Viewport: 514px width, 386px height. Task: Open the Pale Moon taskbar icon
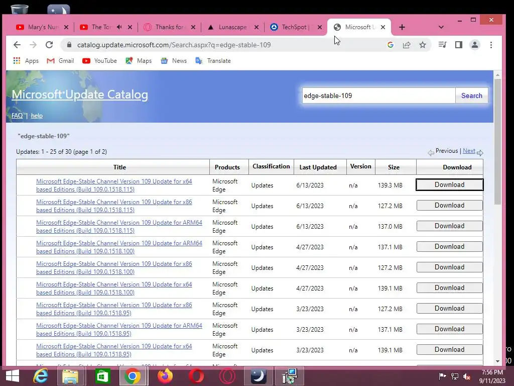coord(259,376)
